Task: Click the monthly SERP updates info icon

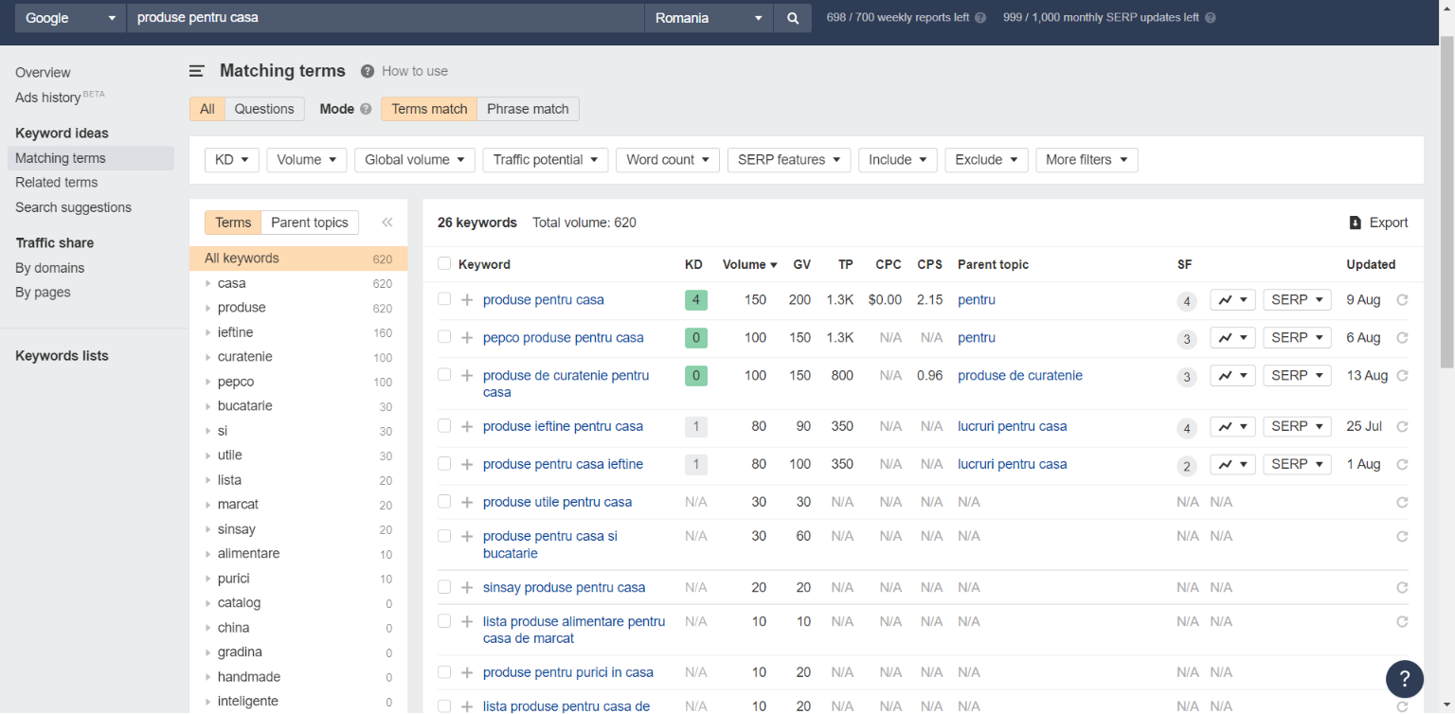Action: (x=1211, y=18)
